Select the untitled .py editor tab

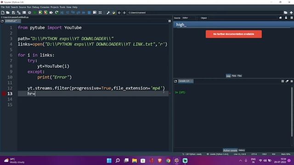[12, 21]
